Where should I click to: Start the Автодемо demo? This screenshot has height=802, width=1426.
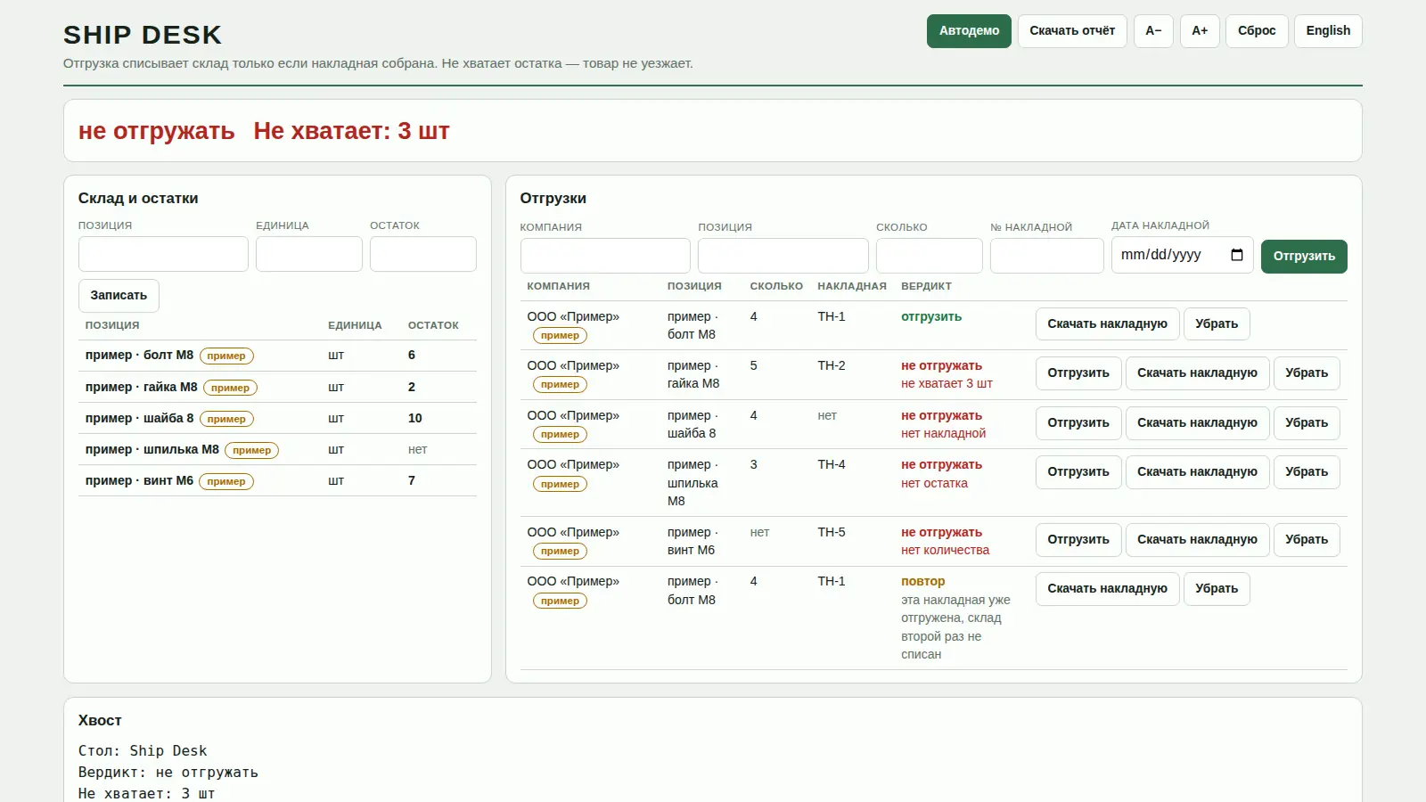pos(969,31)
